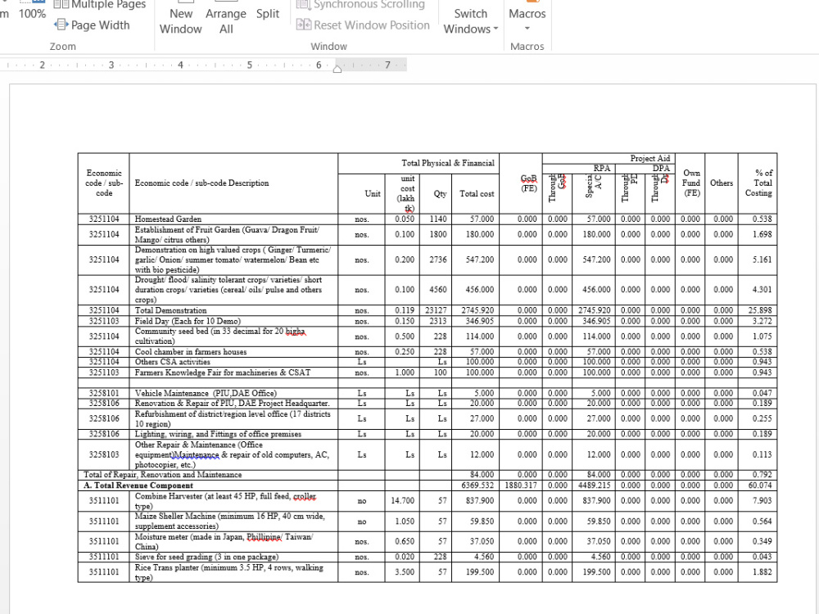
Task: Click total cost value 6369.532
Action: (477, 485)
